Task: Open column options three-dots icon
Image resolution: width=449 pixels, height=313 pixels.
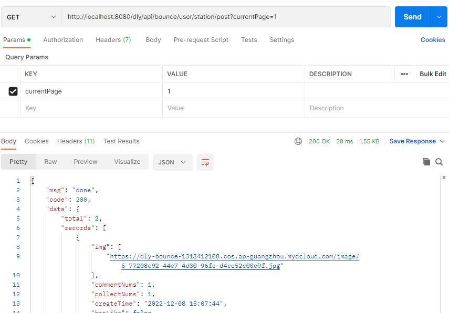Action: tap(404, 74)
